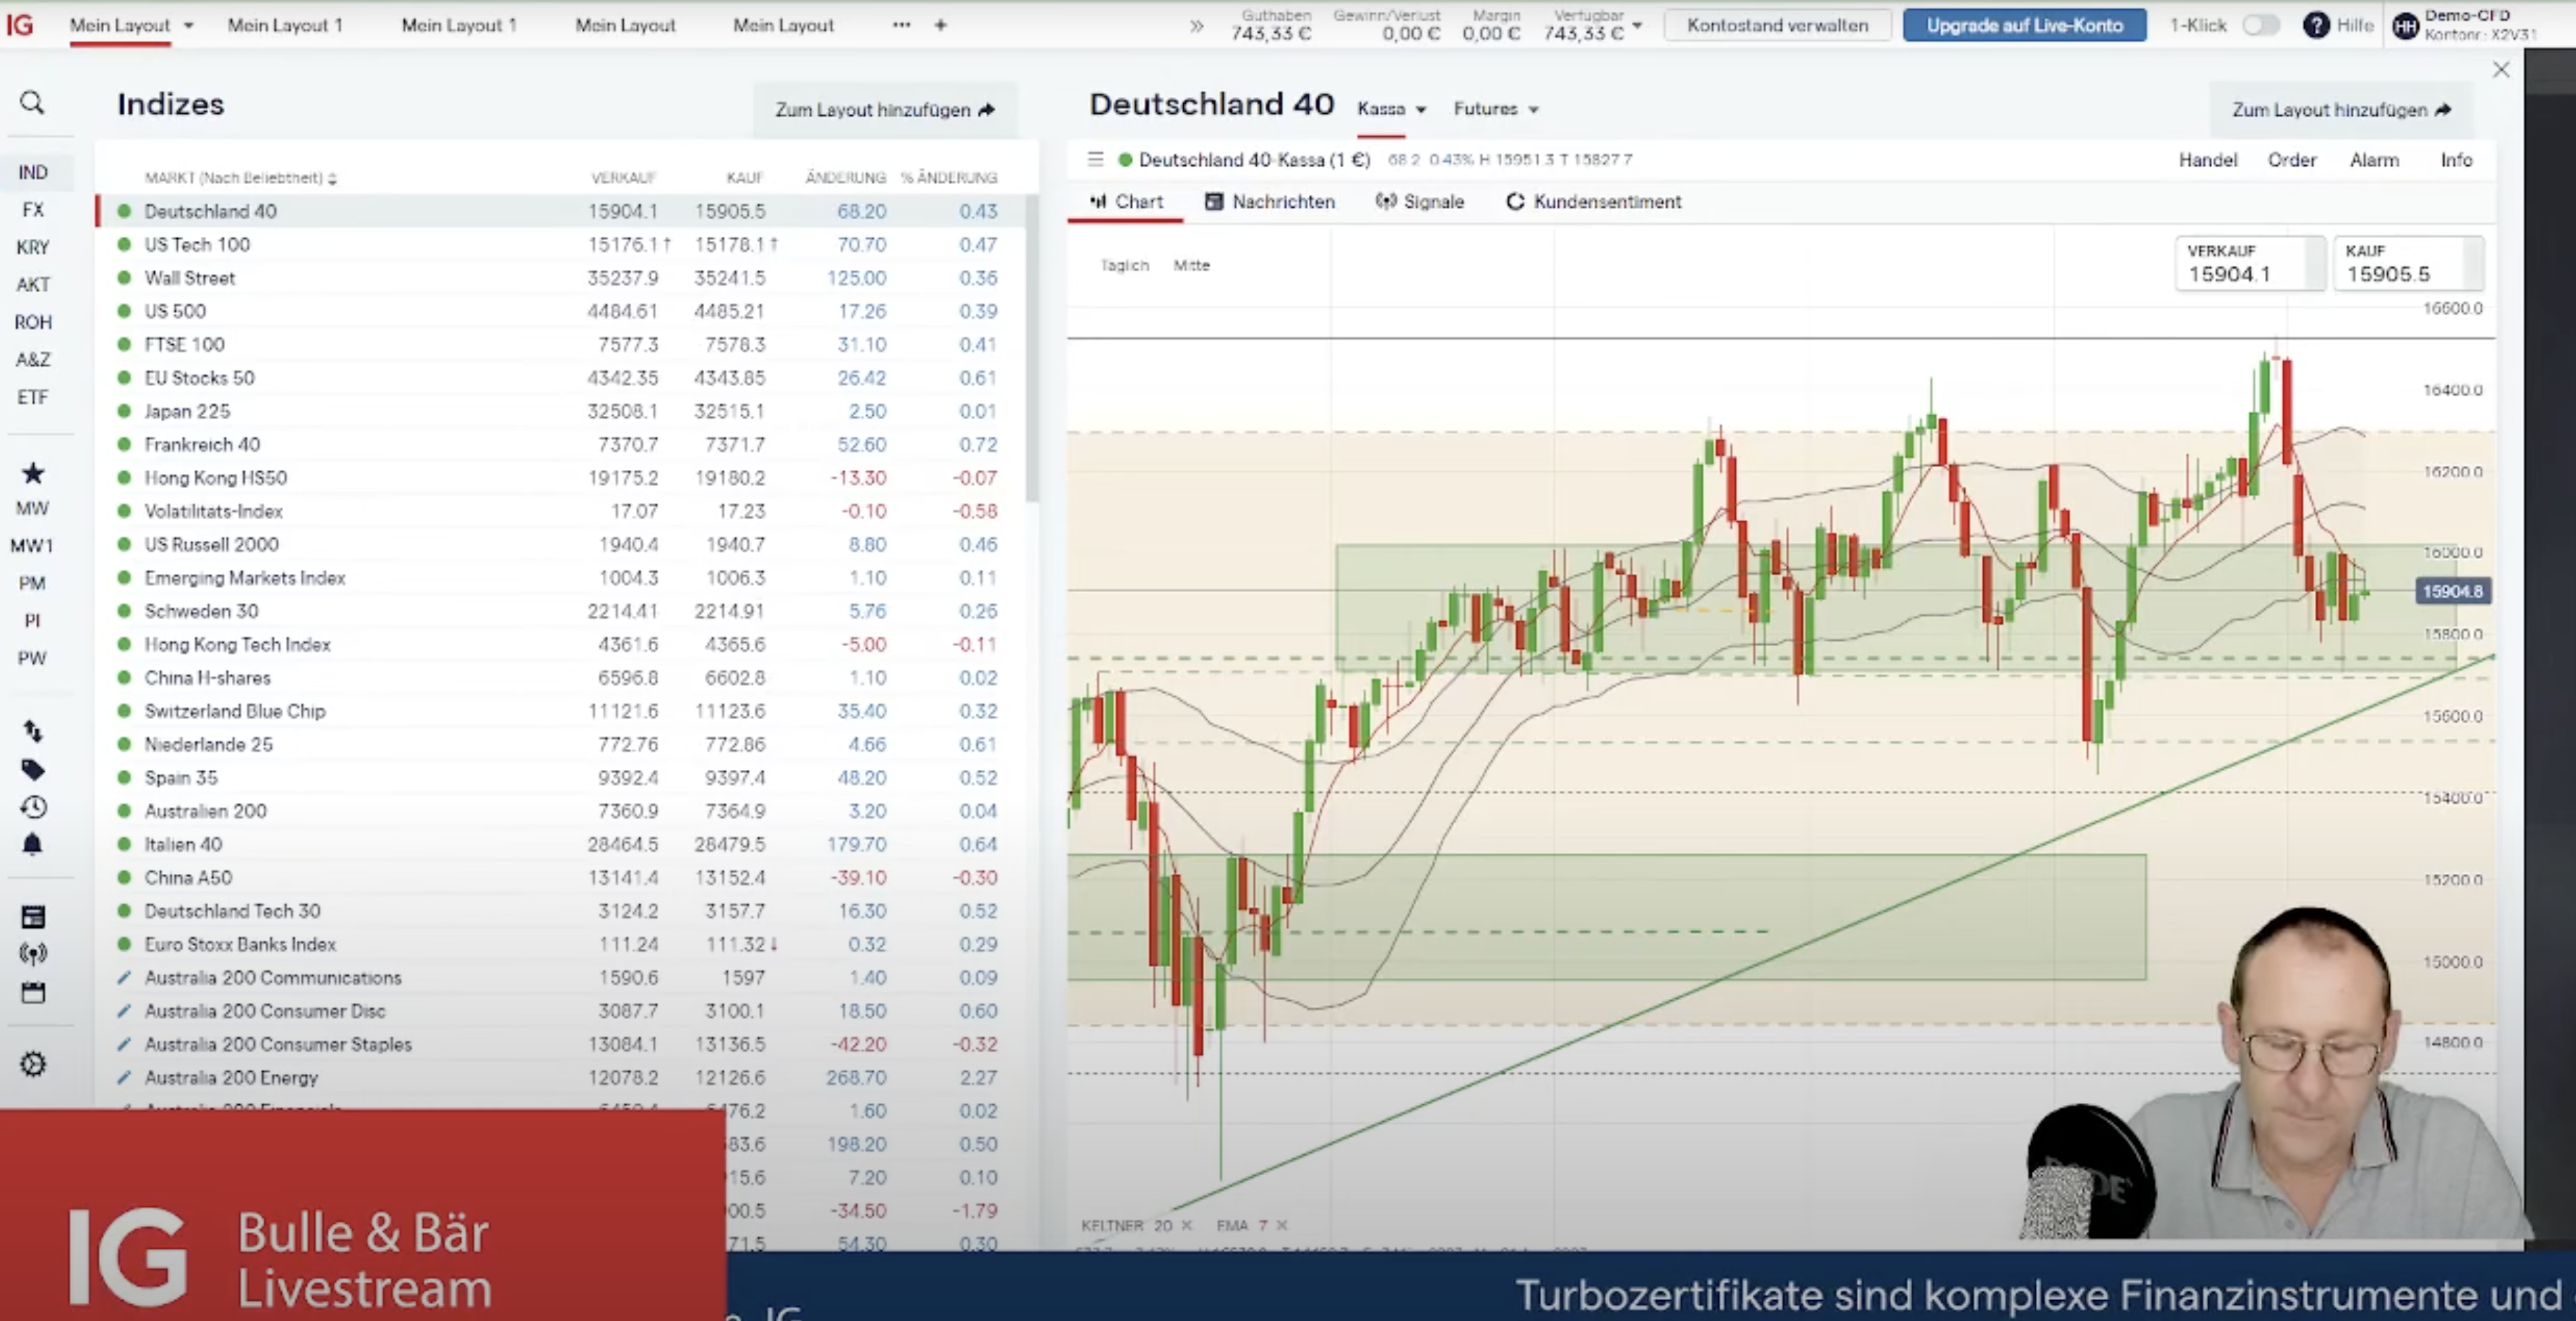Click the Verkauf 15904.1 price box
This screenshot has height=1321, width=2576.
tap(2250, 263)
